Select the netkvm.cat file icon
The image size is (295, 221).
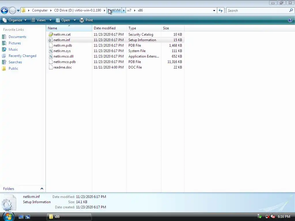(x=51, y=35)
